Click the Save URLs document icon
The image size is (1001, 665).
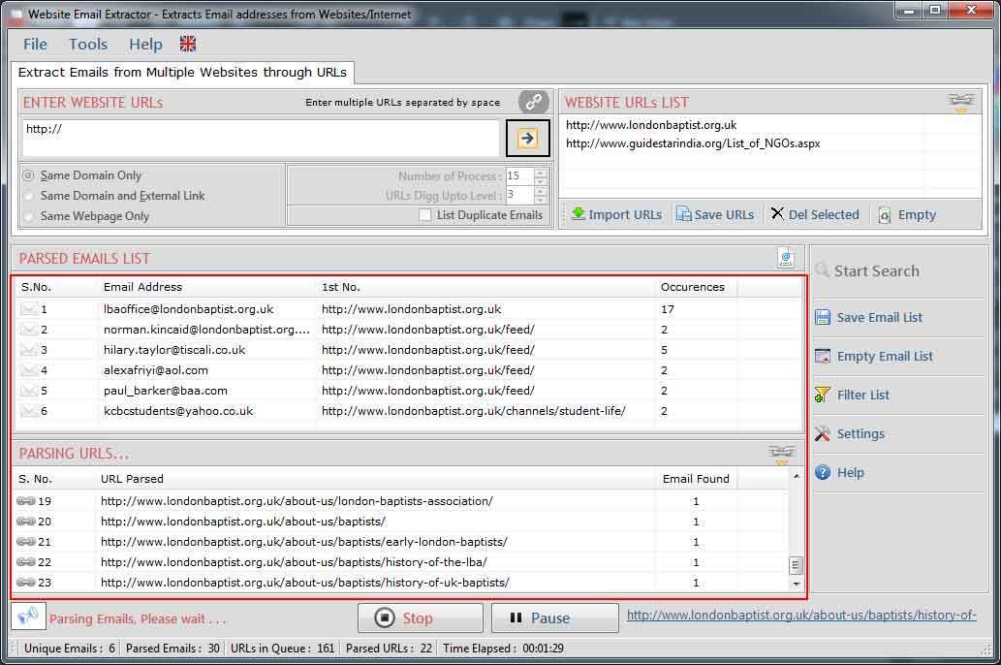[x=684, y=214]
